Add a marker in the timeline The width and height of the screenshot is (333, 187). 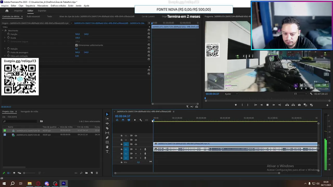[x=135, y=120]
